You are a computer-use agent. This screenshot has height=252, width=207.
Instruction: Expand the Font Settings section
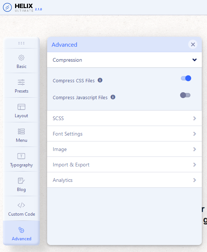tap(124, 134)
